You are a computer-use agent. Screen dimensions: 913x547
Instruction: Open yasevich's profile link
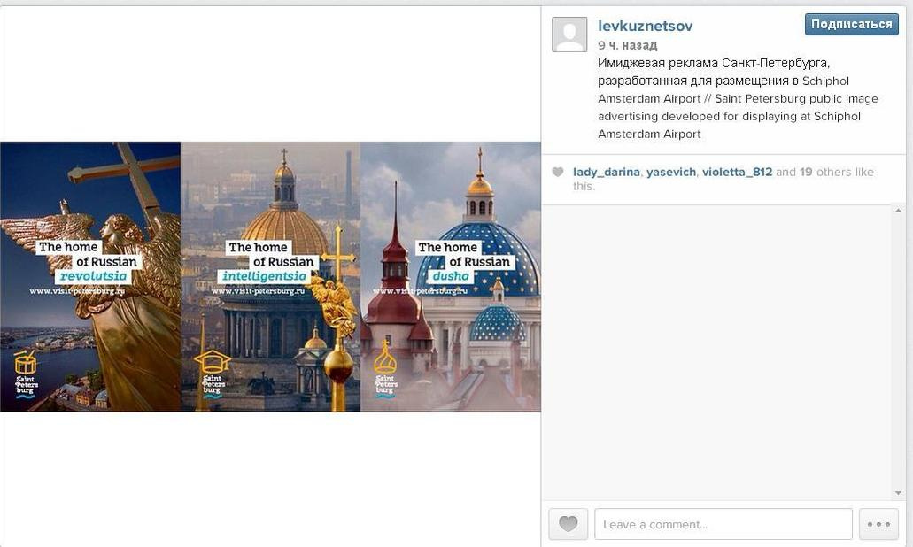(x=670, y=172)
